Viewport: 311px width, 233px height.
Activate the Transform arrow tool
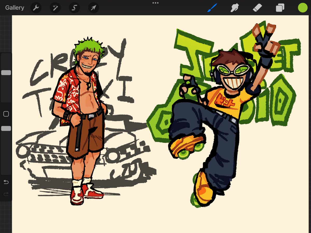(x=94, y=8)
